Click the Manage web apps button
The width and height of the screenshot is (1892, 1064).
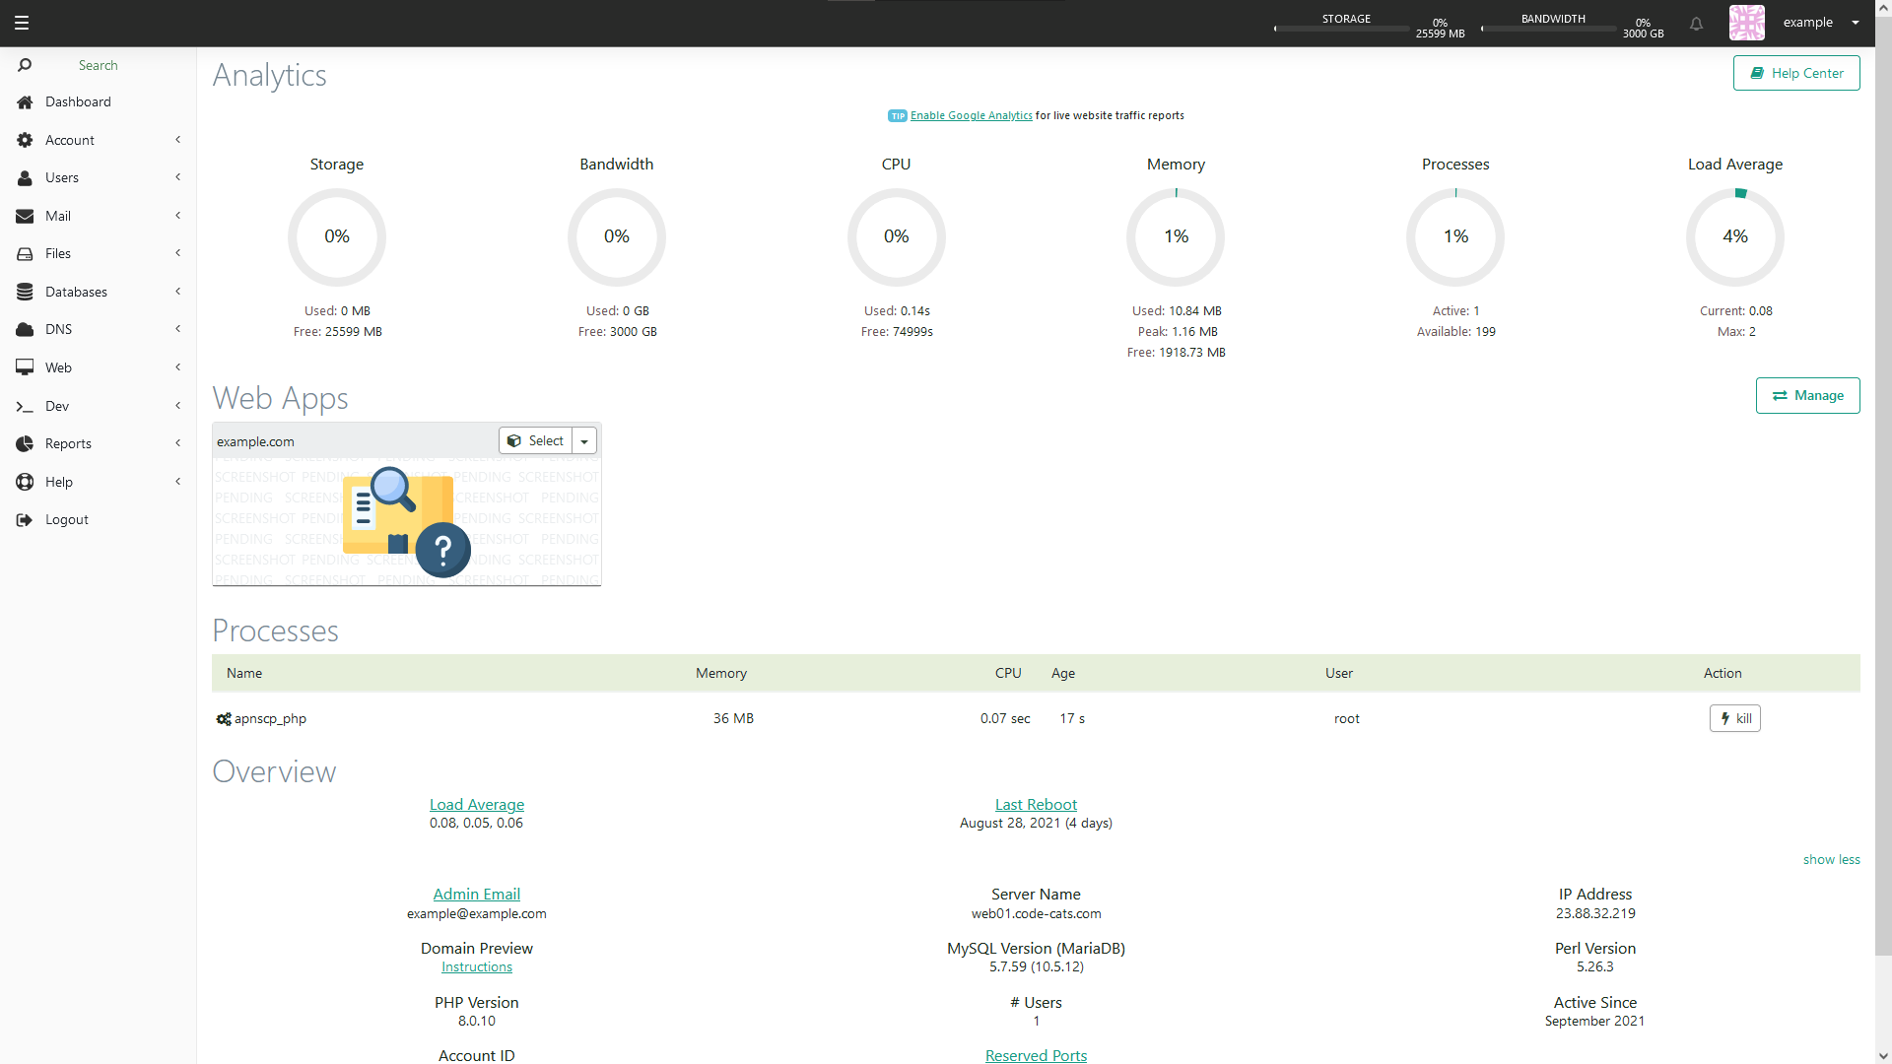tap(1807, 395)
